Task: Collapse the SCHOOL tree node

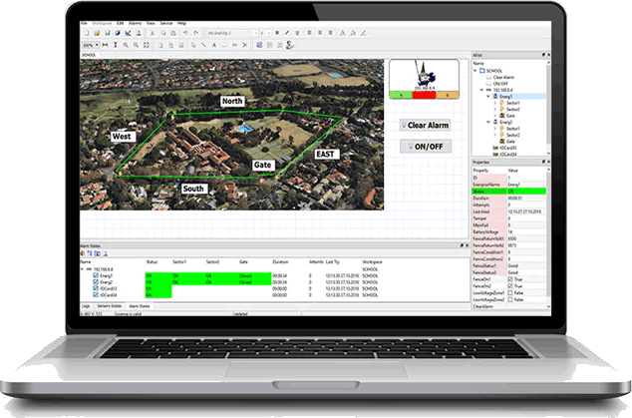Action: 475,71
